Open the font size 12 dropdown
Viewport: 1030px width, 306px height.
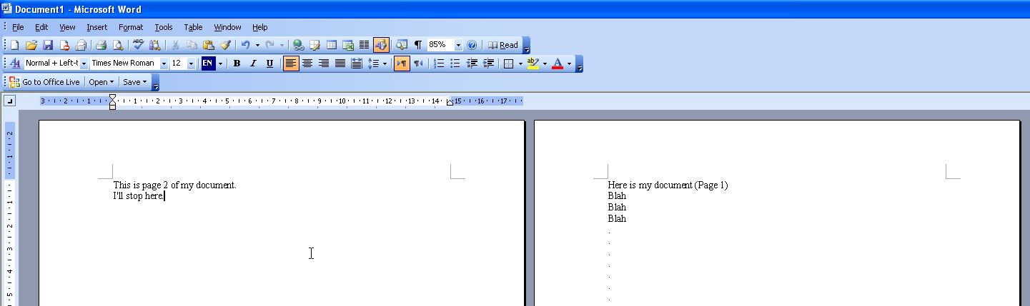191,63
